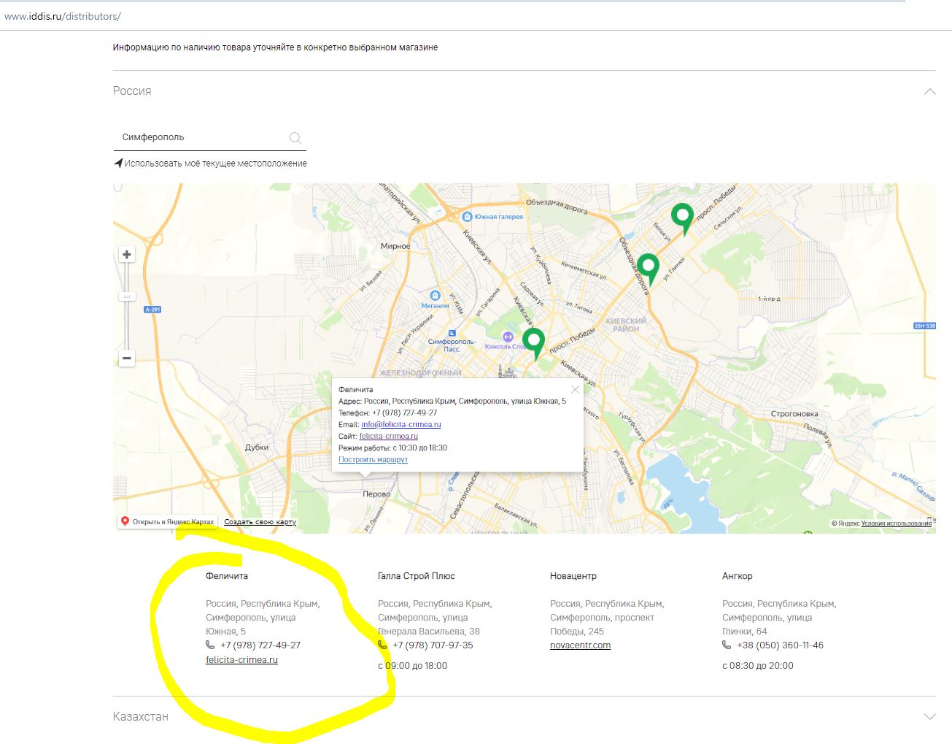This screenshot has width=952, height=744.
Task: Select the green pin near Консоль Спорт
Action: click(534, 344)
